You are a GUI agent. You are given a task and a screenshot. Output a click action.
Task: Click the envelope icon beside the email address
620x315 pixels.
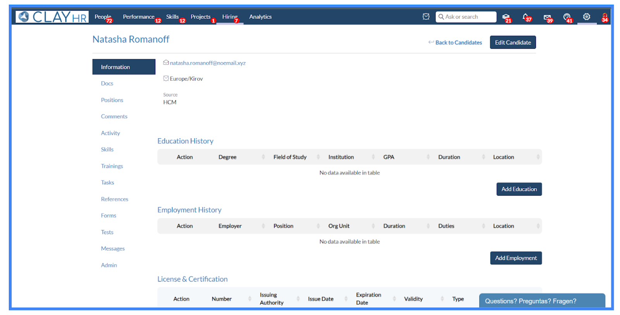pos(166,63)
